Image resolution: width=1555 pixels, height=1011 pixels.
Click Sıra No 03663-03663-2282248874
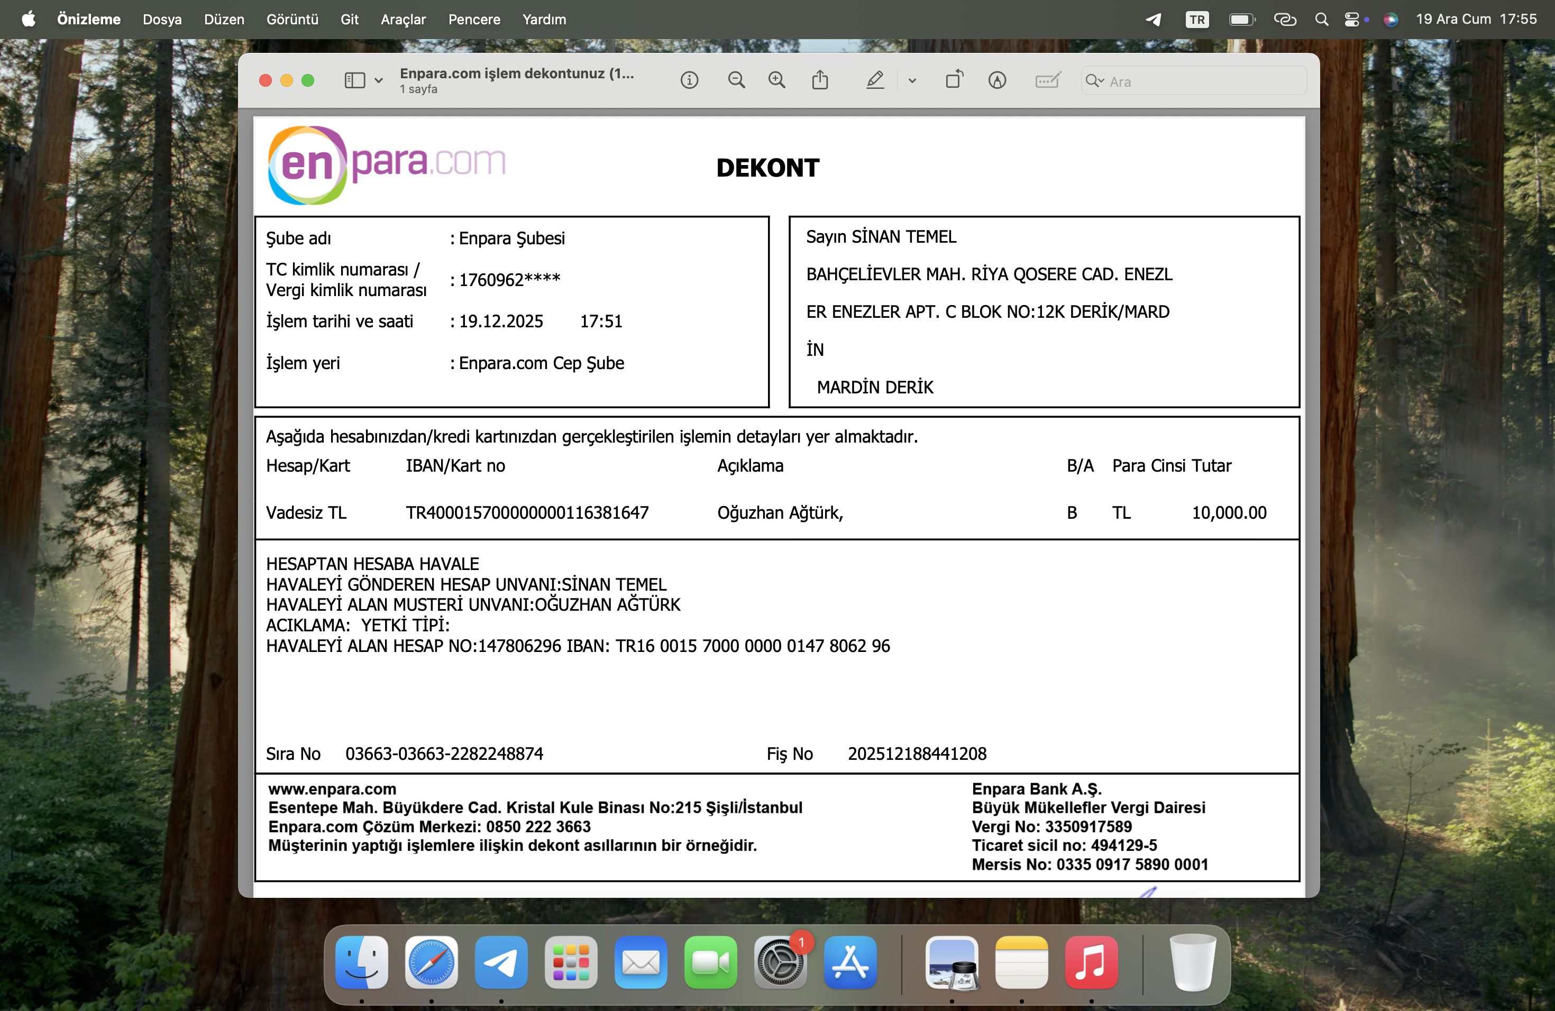click(x=444, y=753)
